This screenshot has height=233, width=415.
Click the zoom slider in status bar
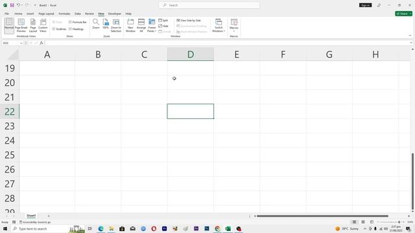coord(390,222)
